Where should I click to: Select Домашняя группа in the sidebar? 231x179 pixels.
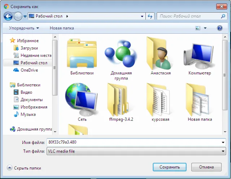click(31, 129)
